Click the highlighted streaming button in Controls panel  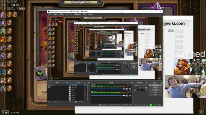pos(155,85)
